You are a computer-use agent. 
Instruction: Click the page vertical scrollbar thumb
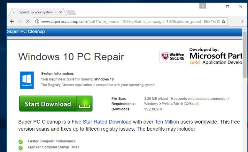(x=244, y=54)
